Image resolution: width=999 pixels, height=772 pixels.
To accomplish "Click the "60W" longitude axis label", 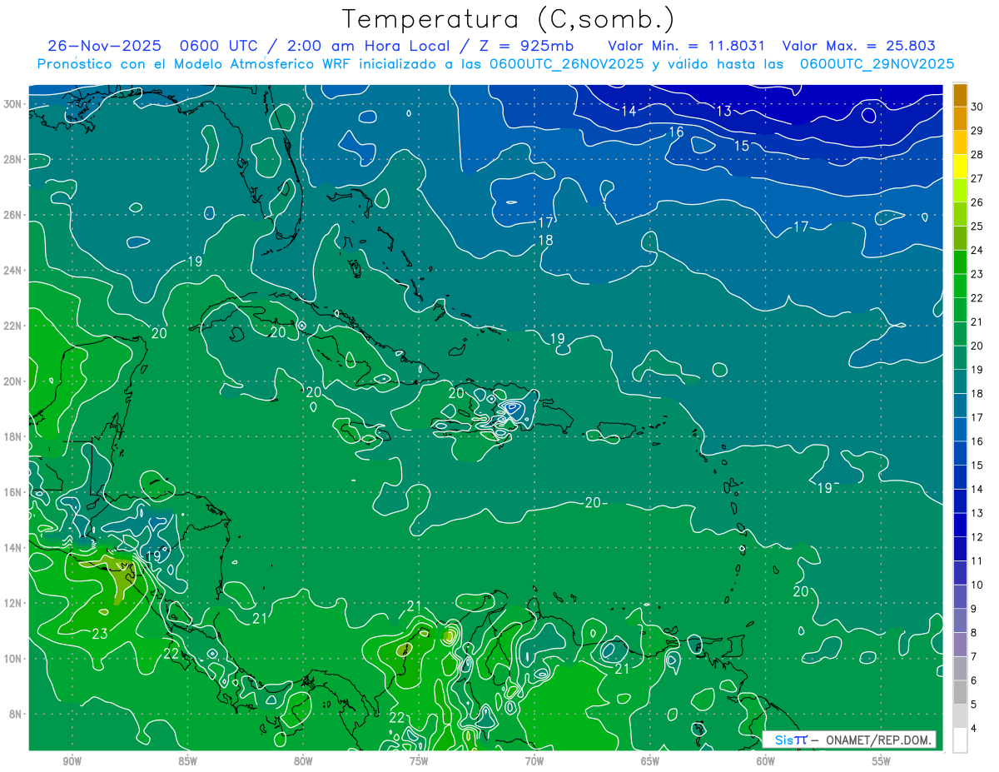I will tap(766, 761).
